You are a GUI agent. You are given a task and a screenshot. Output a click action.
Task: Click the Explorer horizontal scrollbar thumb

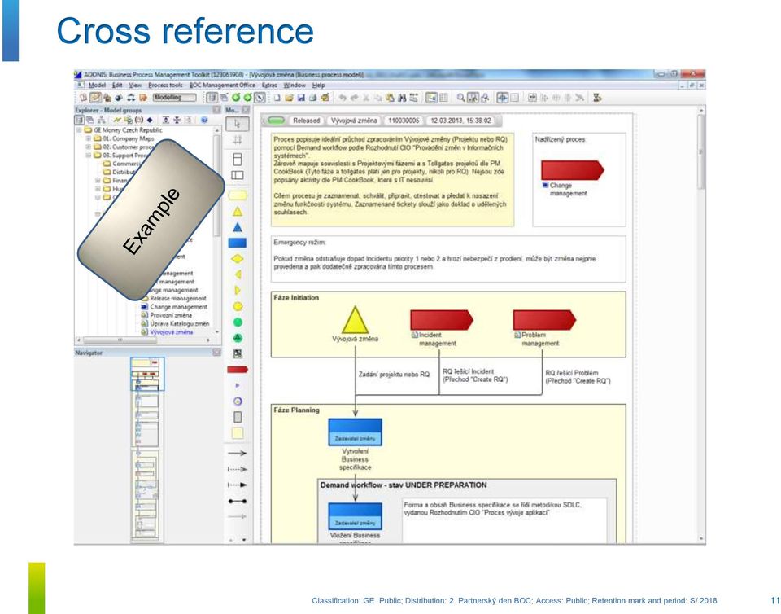[120, 340]
